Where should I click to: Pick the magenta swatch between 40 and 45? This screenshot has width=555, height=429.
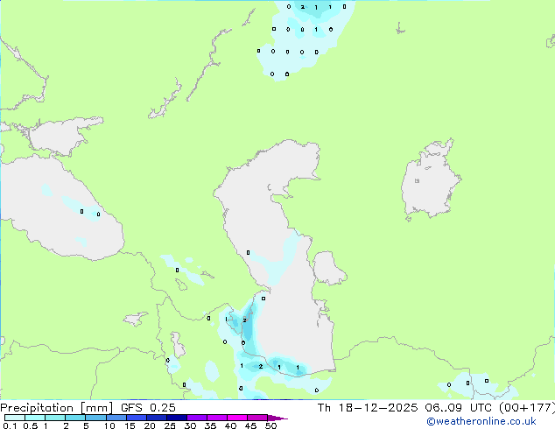(237, 418)
